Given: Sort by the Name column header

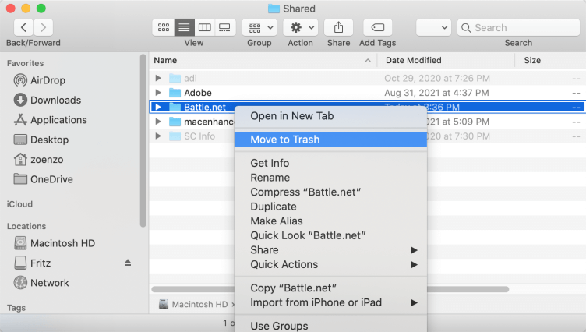Looking at the screenshot, I should click(x=263, y=60).
